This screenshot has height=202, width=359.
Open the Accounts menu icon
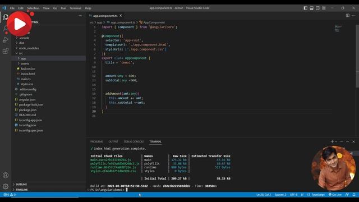tap(6, 175)
